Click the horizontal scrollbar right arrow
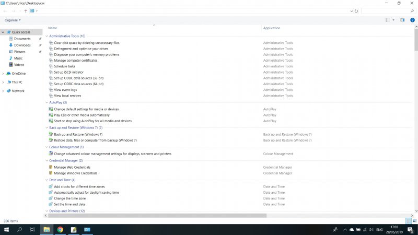 point(412,215)
